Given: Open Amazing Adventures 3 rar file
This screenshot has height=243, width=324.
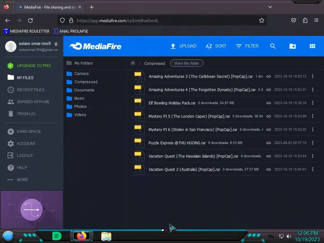Looking at the screenshot, I should (201, 77).
